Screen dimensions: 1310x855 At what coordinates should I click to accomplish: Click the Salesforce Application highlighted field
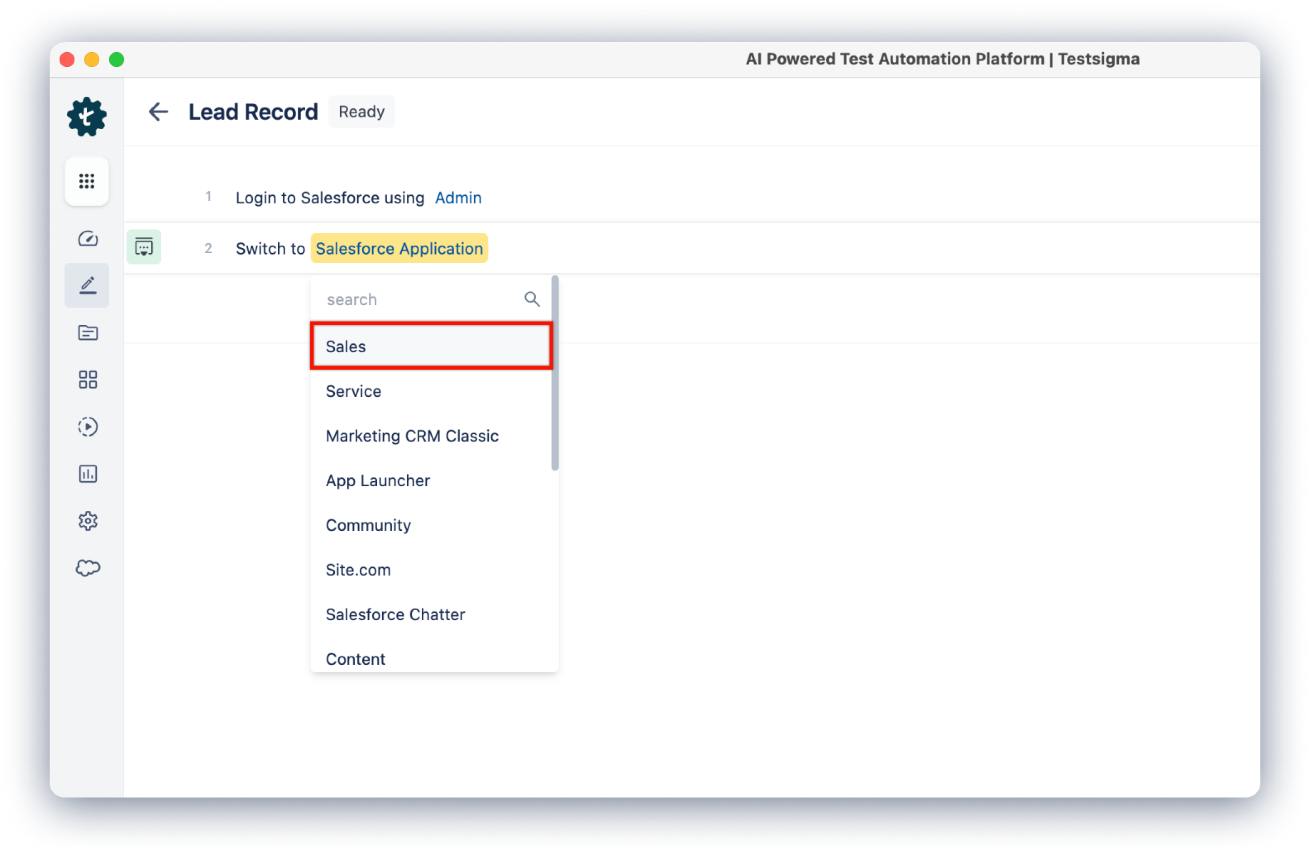pyautogui.click(x=399, y=248)
